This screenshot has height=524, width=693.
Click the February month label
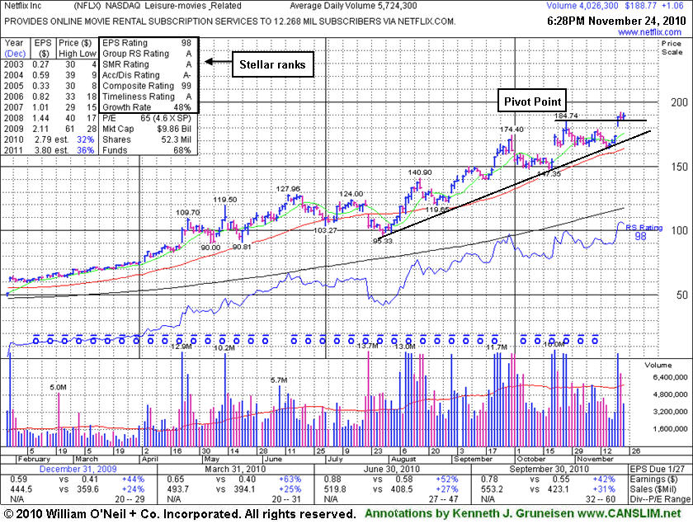[33, 459]
